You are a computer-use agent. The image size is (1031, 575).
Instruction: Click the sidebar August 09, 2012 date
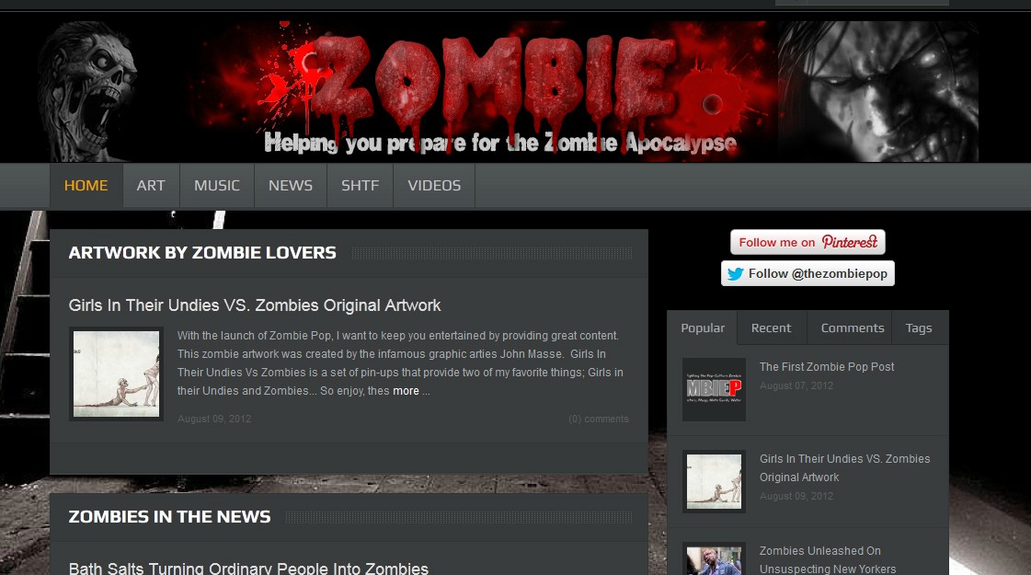(x=796, y=496)
